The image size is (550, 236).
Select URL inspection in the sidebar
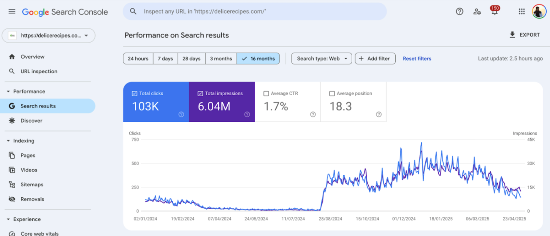[x=39, y=71]
